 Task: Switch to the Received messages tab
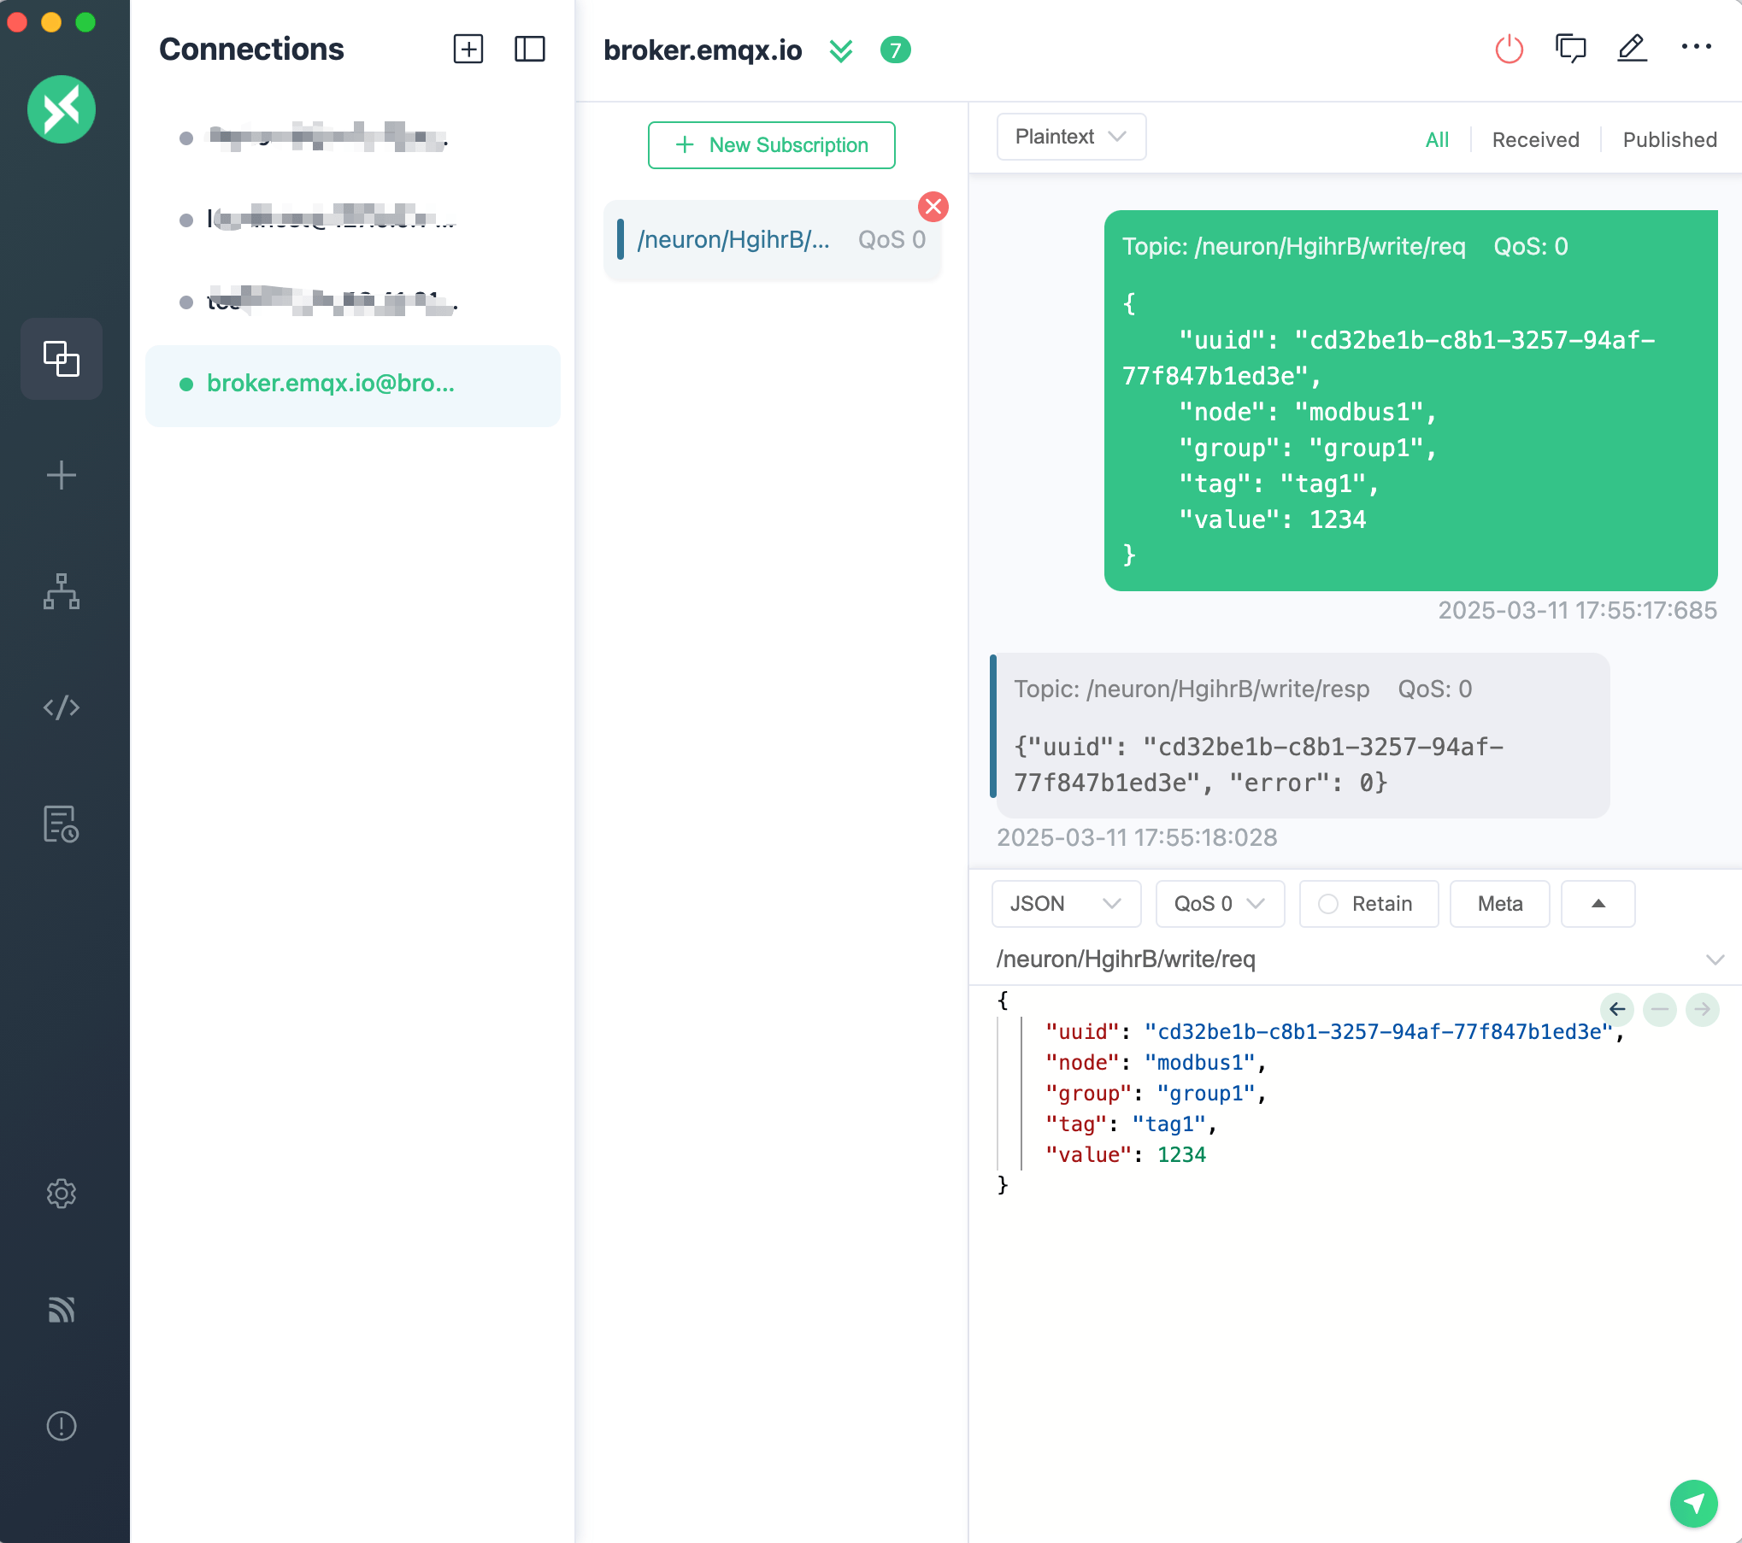(x=1535, y=139)
